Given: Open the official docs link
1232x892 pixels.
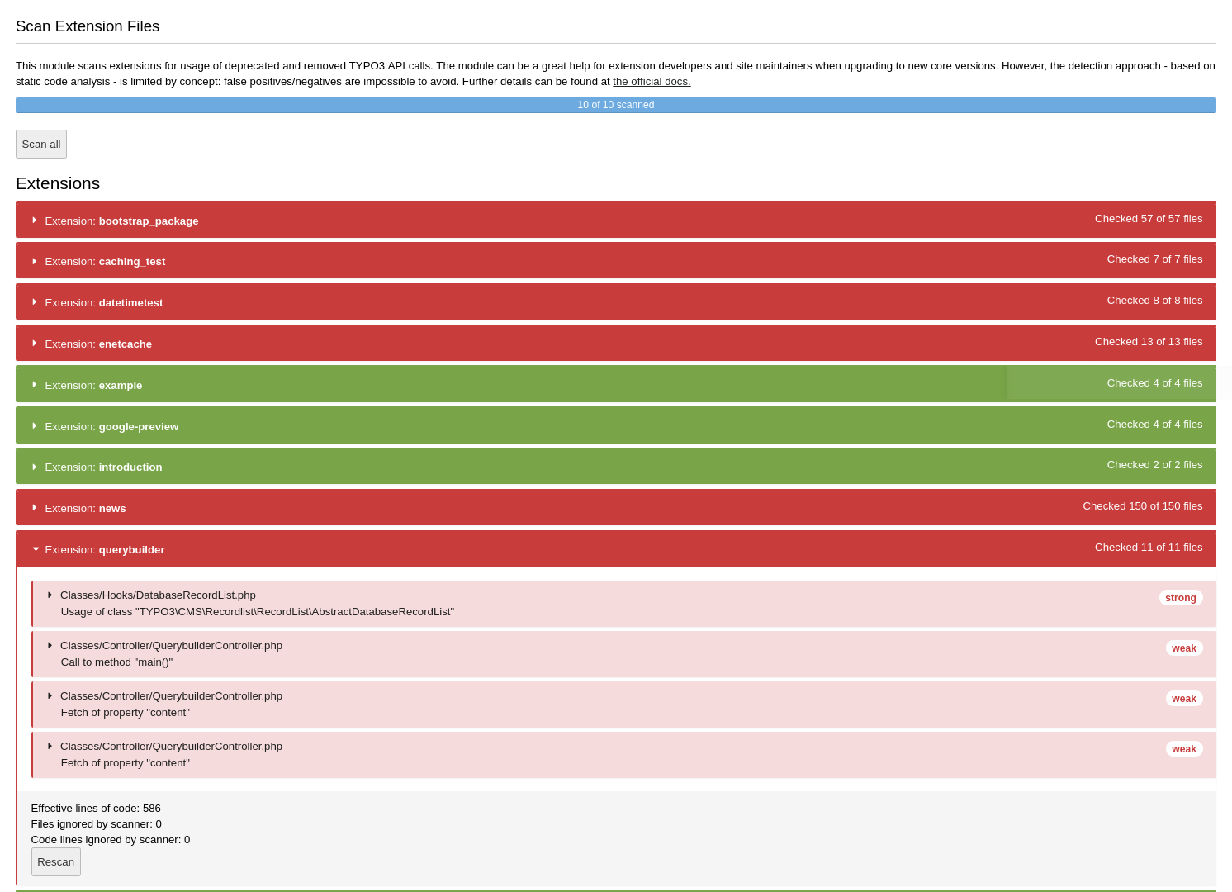Looking at the screenshot, I should 652,82.
